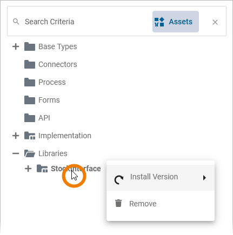
Task: Open the Install Version submenu arrow
Action: tap(204, 178)
